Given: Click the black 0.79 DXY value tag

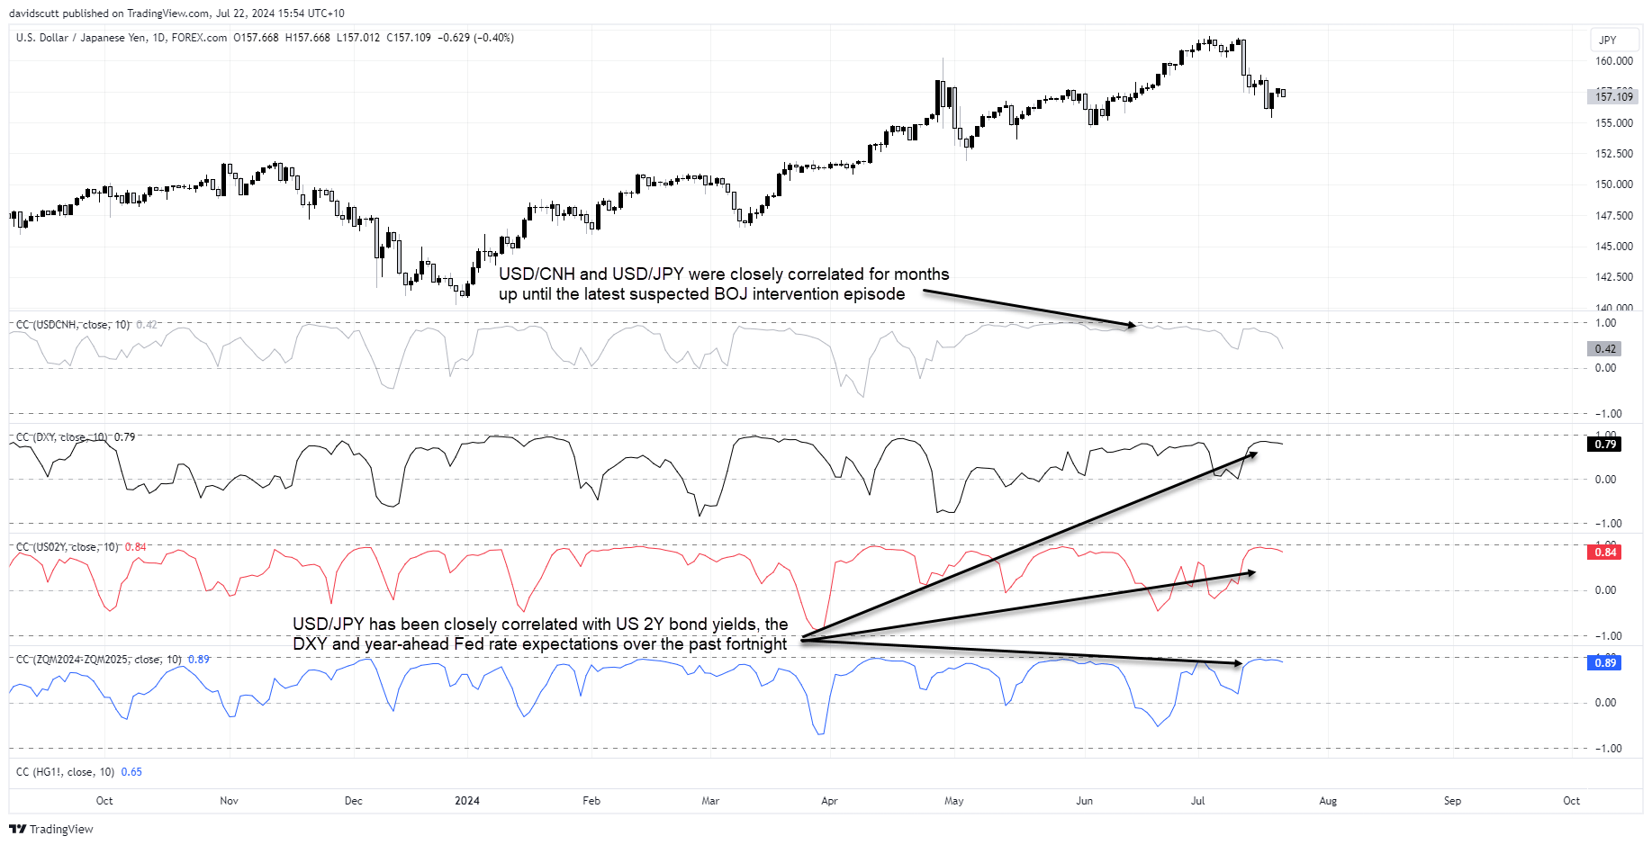Looking at the screenshot, I should [x=1604, y=444].
